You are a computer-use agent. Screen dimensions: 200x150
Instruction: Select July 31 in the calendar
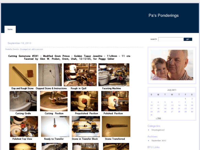tap(151, 115)
